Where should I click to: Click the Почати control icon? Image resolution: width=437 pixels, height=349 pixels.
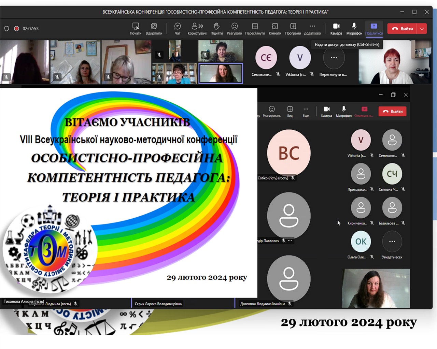pos(136,29)
